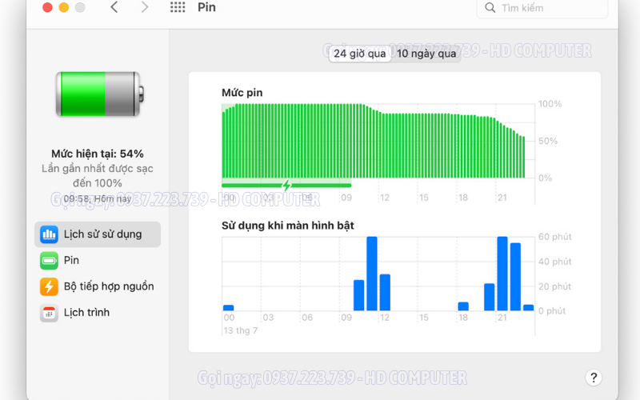Click the back arrow in the toolbar

[114, 7]
